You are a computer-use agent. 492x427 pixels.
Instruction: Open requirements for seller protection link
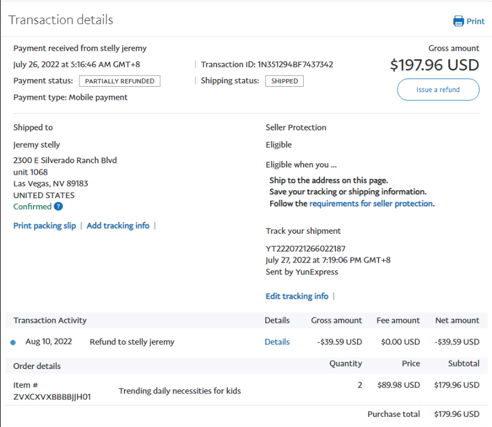point(371,204)
